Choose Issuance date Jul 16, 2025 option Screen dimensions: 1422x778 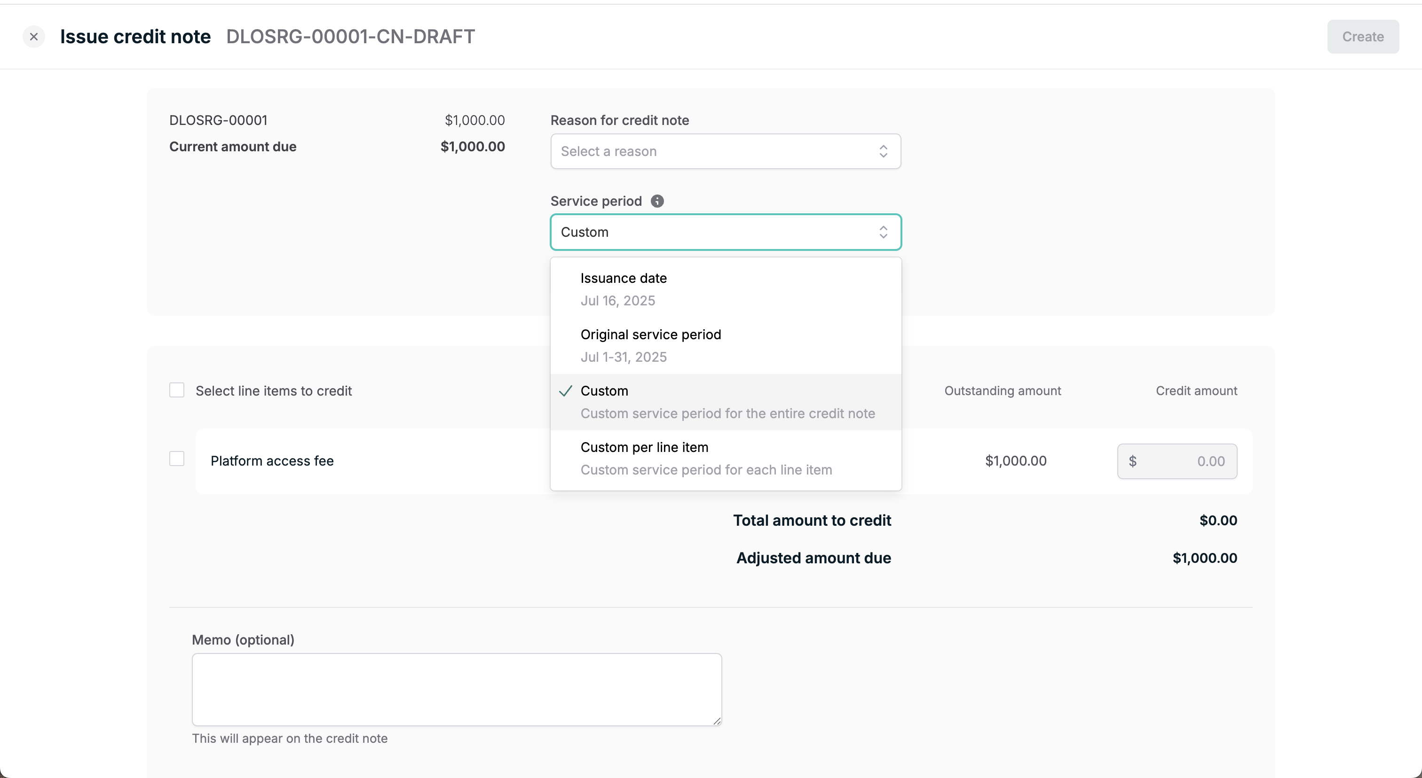pyautogui.click(x=726, y=289)
